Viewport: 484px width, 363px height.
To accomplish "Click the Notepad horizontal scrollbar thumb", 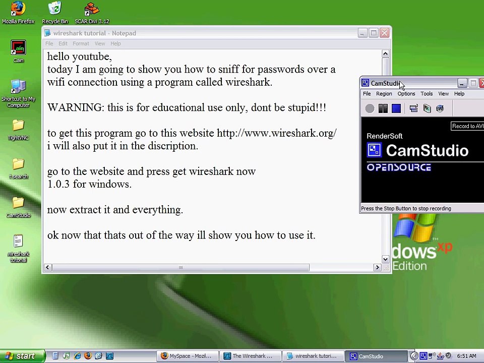I will click(x=180, y=267).
